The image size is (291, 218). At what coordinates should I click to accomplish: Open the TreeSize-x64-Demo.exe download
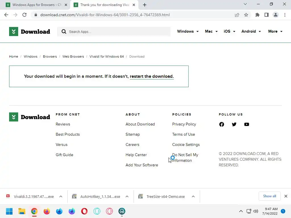(x=162, y=196)
